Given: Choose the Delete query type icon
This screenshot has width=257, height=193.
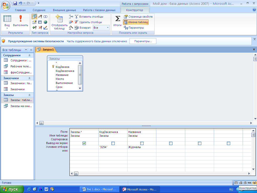Looking at the screenshot, I should click(40, 28).
